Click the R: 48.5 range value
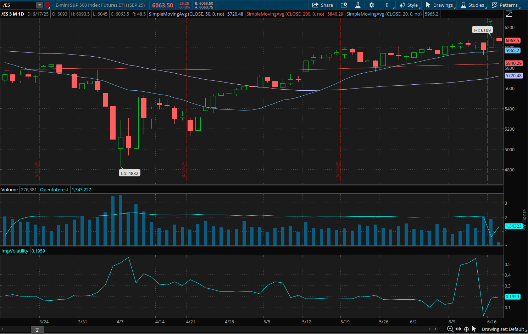The image size is (528, 334). (139, 14)
